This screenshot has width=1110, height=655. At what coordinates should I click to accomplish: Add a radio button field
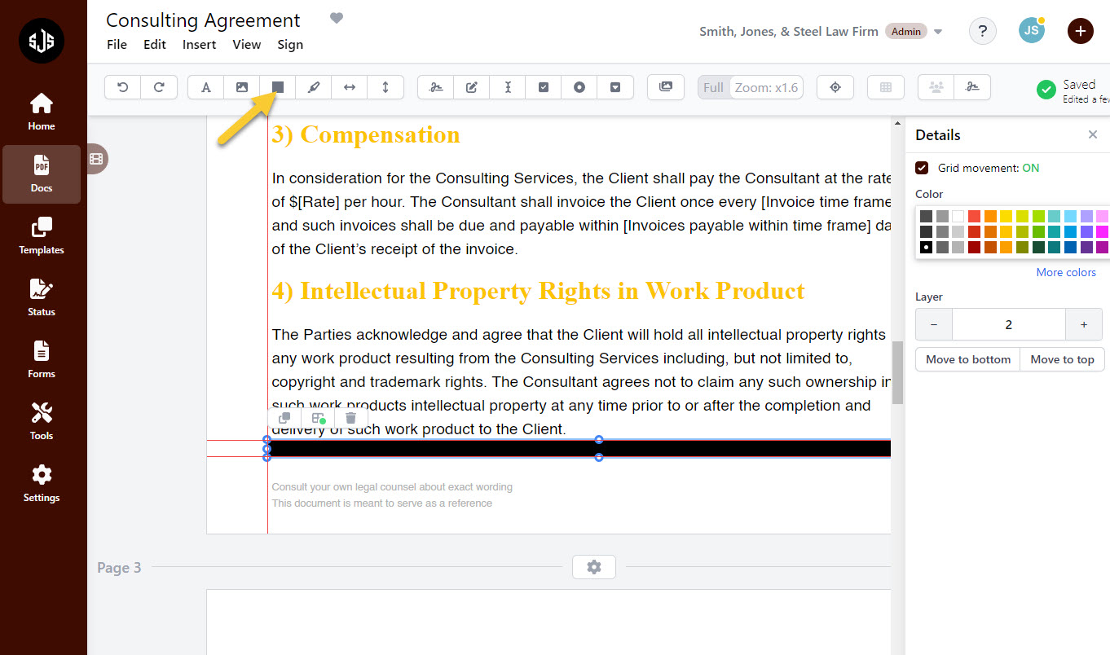point(579,87)
